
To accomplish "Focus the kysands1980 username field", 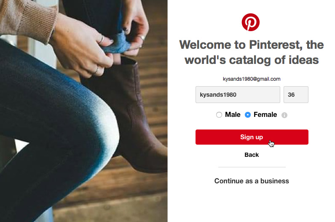I will tap(238, 95).
